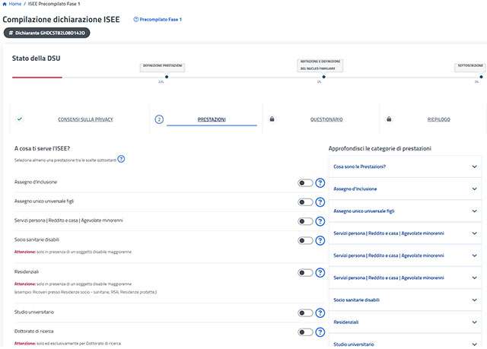487x349 pixels.
Task: Click help icon beside 'Seleziona almeno una prestazione'
Action: click(121, 159)
